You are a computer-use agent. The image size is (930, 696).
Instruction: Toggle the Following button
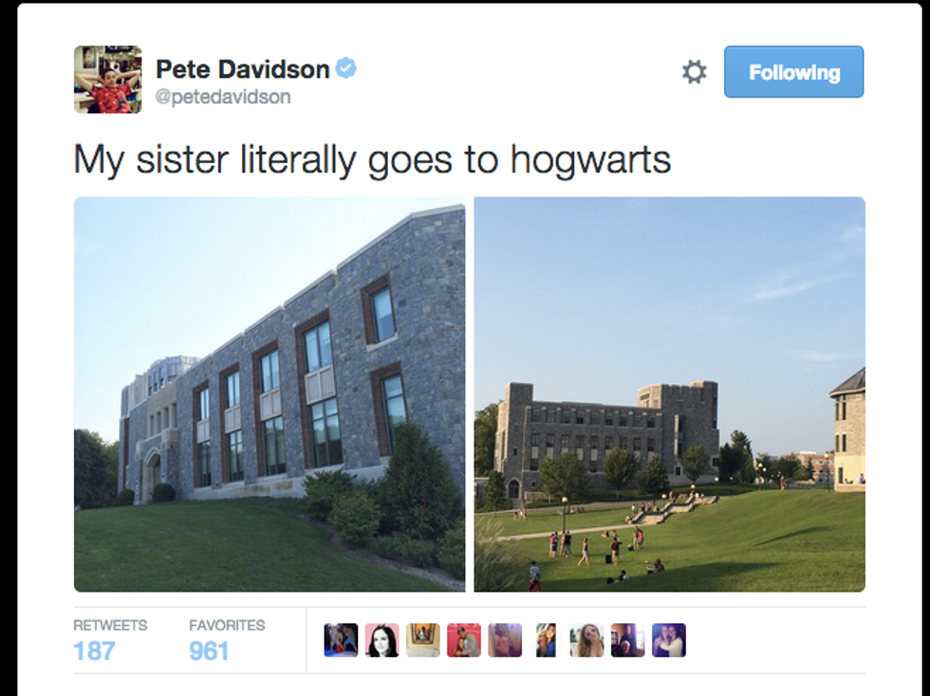coord(793,72)
